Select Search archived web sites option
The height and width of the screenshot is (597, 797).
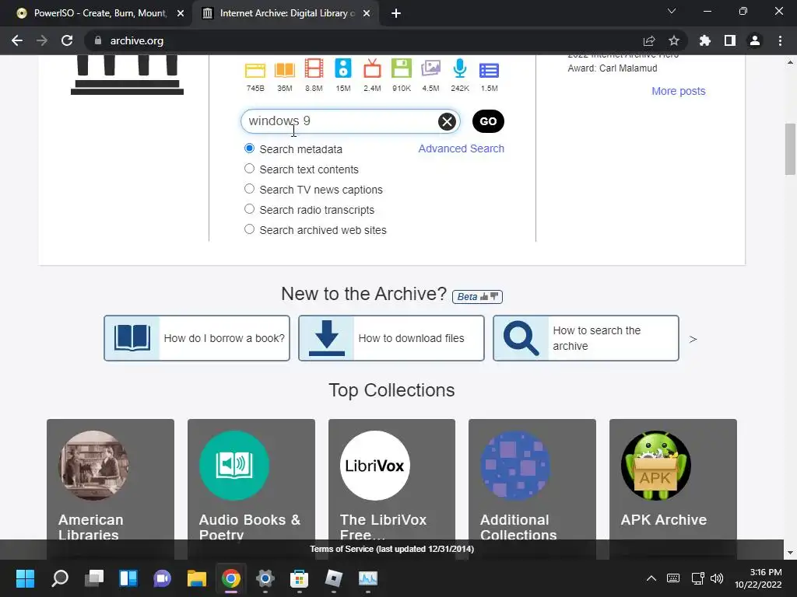point(249,229)
